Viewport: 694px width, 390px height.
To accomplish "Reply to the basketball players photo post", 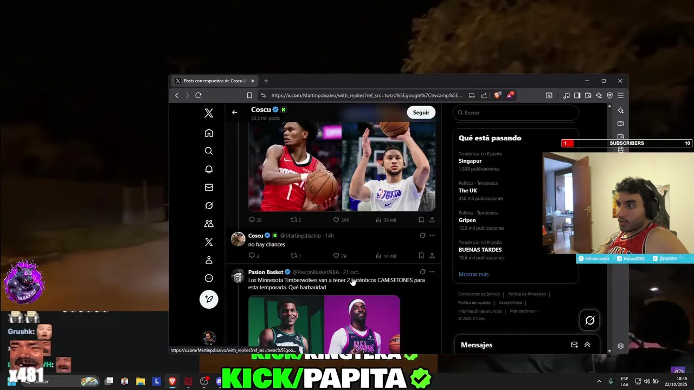I will click(x=254, y=220).
